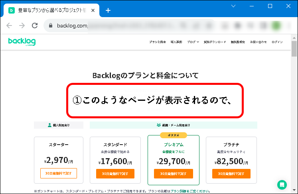The height and width of the screenshot is (194, 298).
Task: Minimize the browser window
Action: (x=252, y=6)
